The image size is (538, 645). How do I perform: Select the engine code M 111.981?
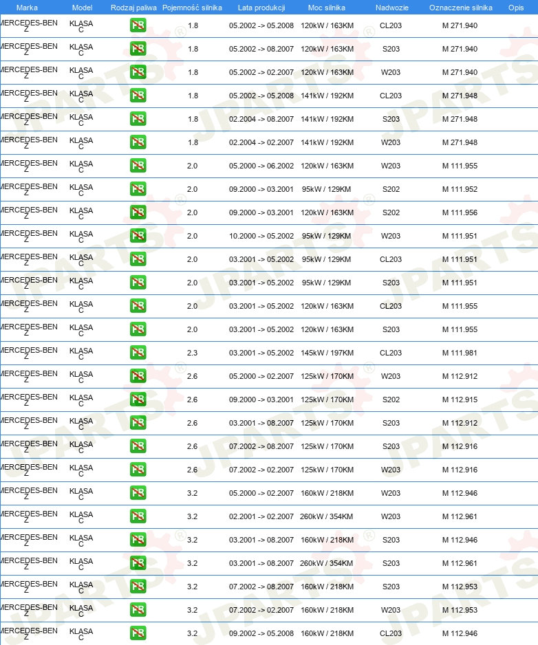point(460,353)
